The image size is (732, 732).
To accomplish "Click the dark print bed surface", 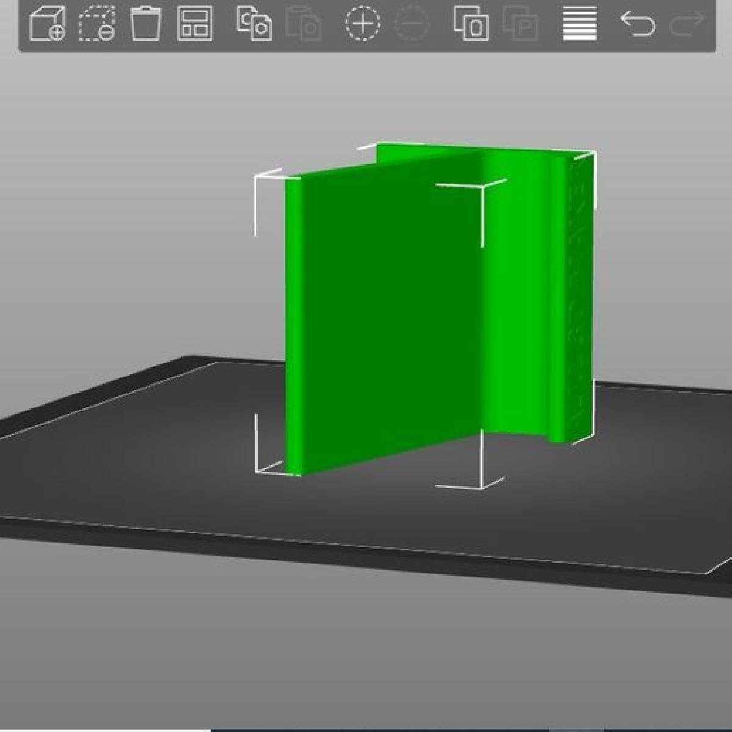I will pyautogui.click(x=183, y=464).
